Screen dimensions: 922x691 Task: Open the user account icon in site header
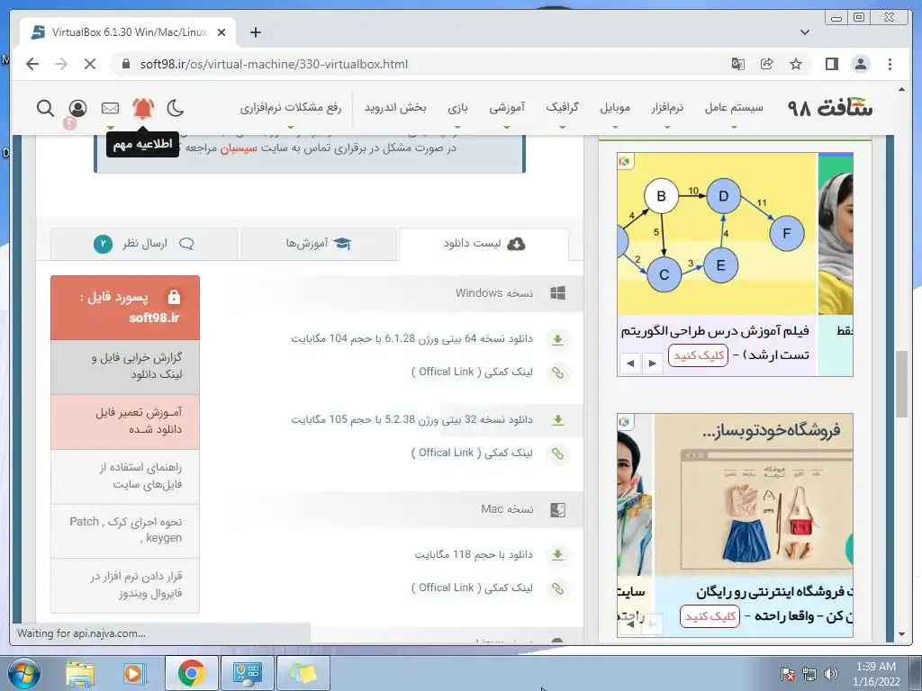77,108
